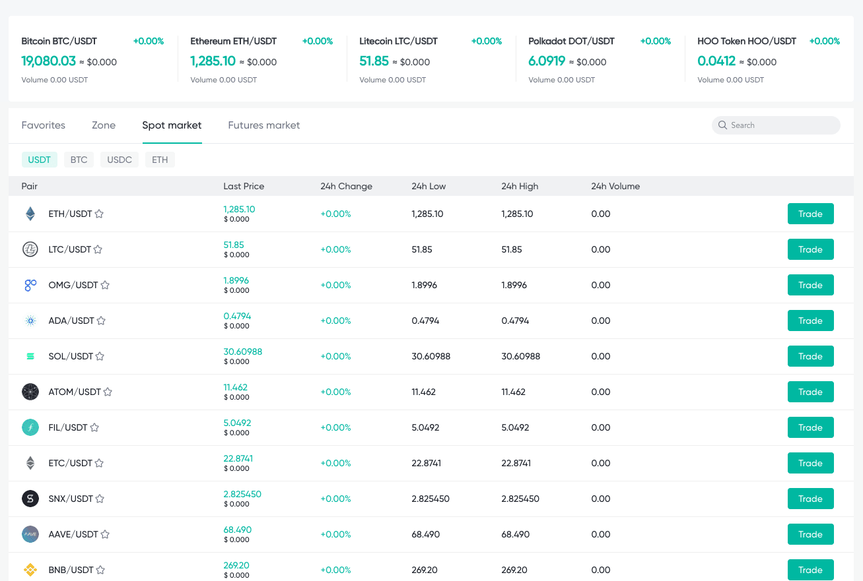
Task: Favorite LTC/USDT with its star
Action: 98,249
